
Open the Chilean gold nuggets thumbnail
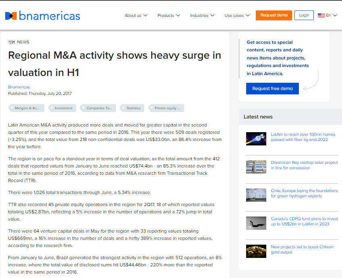[256, 251]
